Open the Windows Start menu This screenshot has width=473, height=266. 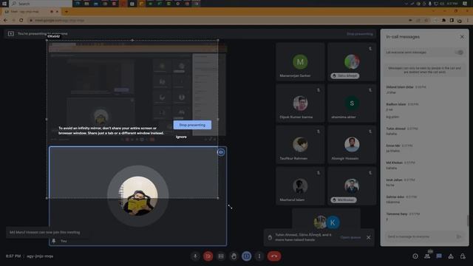coord(4,4)
